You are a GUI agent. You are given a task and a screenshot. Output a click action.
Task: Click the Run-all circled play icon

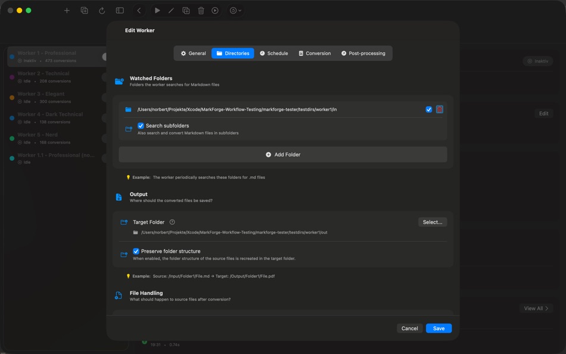(x=215, y=10)
